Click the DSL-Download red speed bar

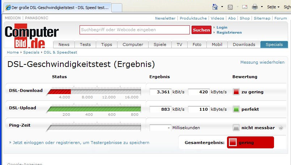(59, 92)
